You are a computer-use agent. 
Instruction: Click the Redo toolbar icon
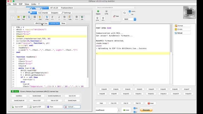pyautogui.click(x=52, y=18)
